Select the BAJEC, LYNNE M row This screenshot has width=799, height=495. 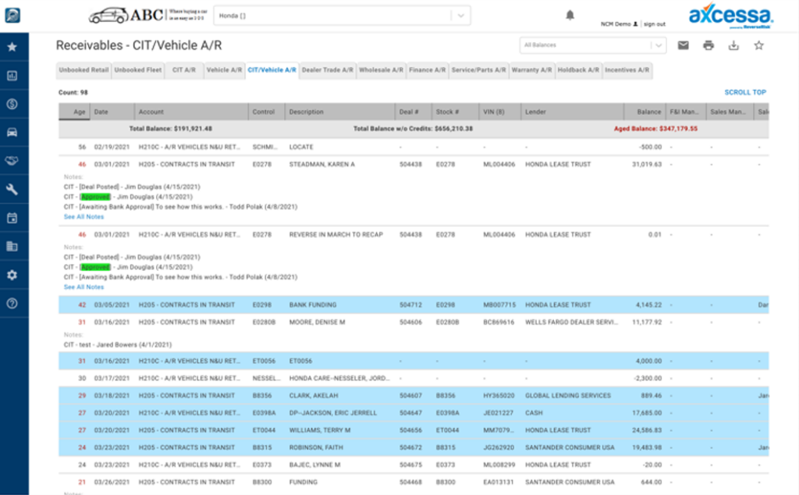(414, 465)
